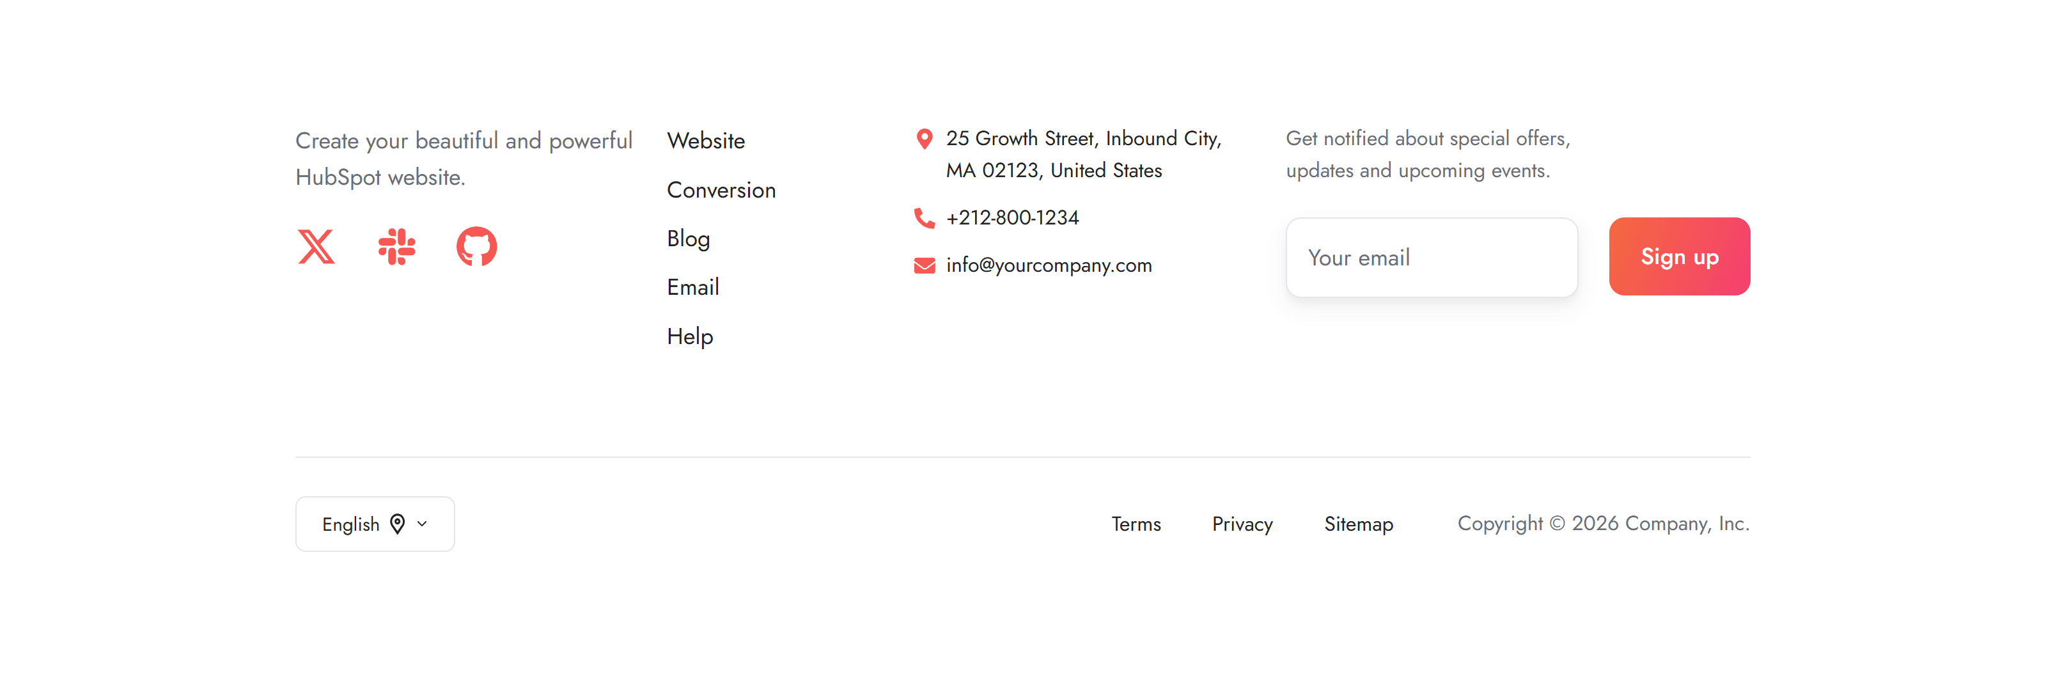The width and height of the screenshot is (2046, 674).
Task: Open the Help footer link
Action: click(689, 336)
